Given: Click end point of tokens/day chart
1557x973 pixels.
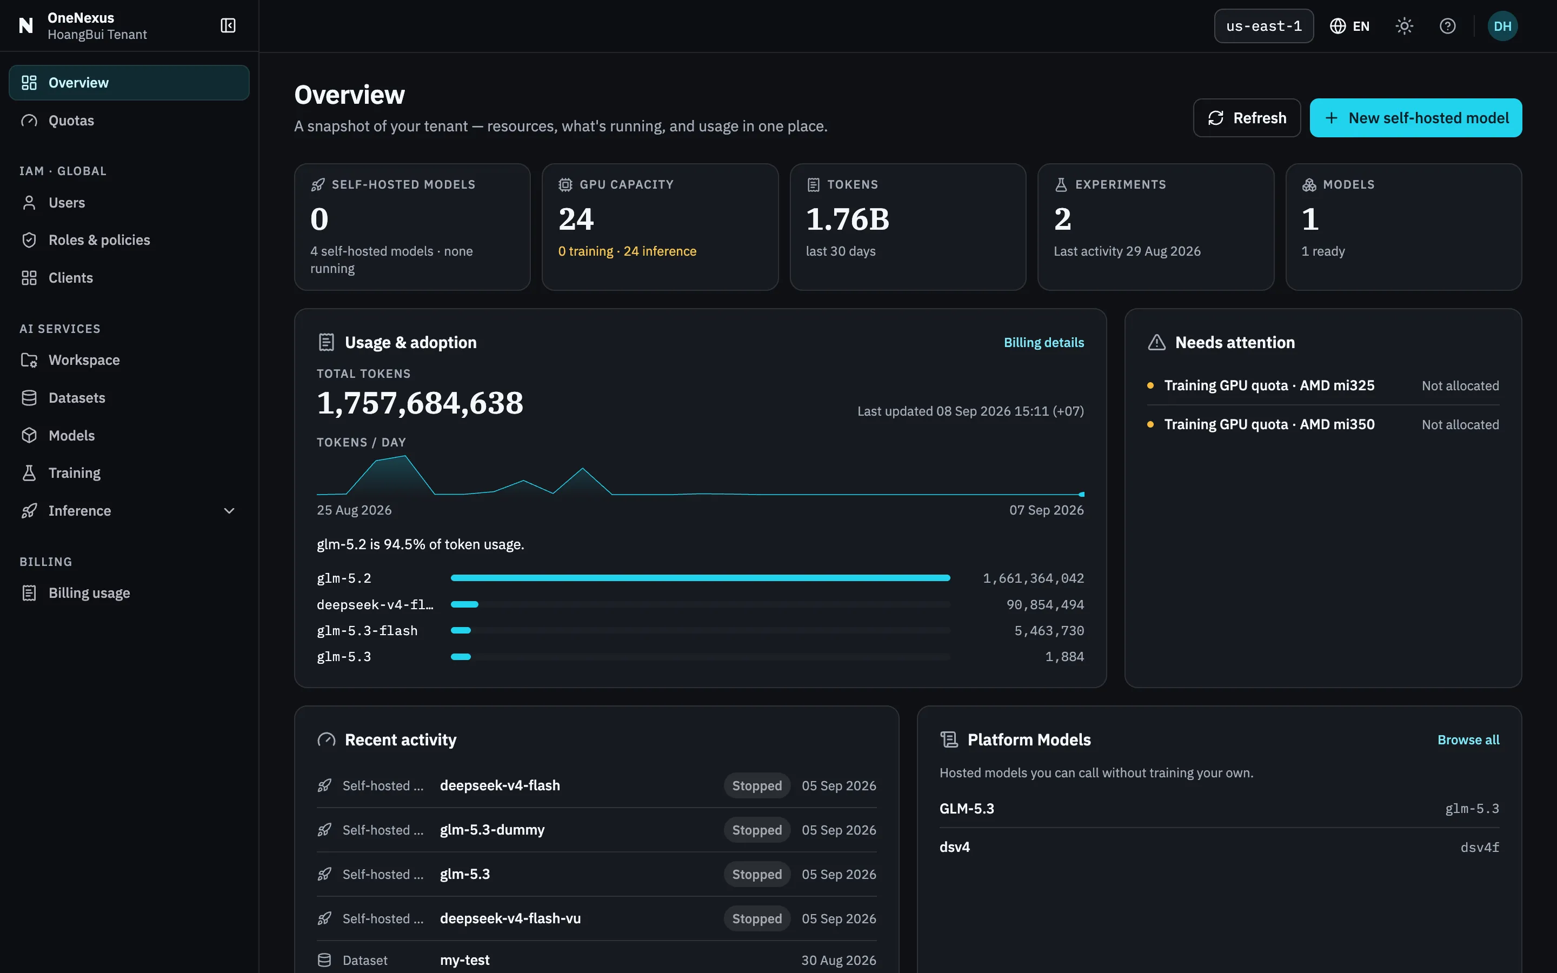Looking at the screenshot, I should (1082, 494).
